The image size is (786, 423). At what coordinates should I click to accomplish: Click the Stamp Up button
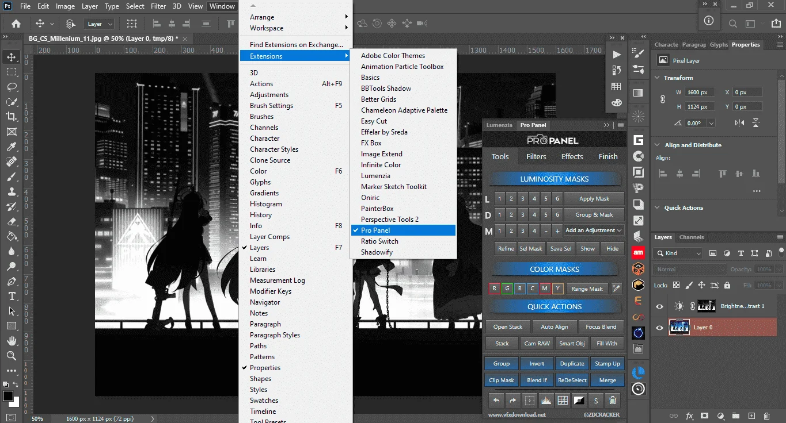tap(607, 364)
